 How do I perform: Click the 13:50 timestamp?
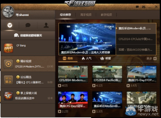click(x=50, y=66)
